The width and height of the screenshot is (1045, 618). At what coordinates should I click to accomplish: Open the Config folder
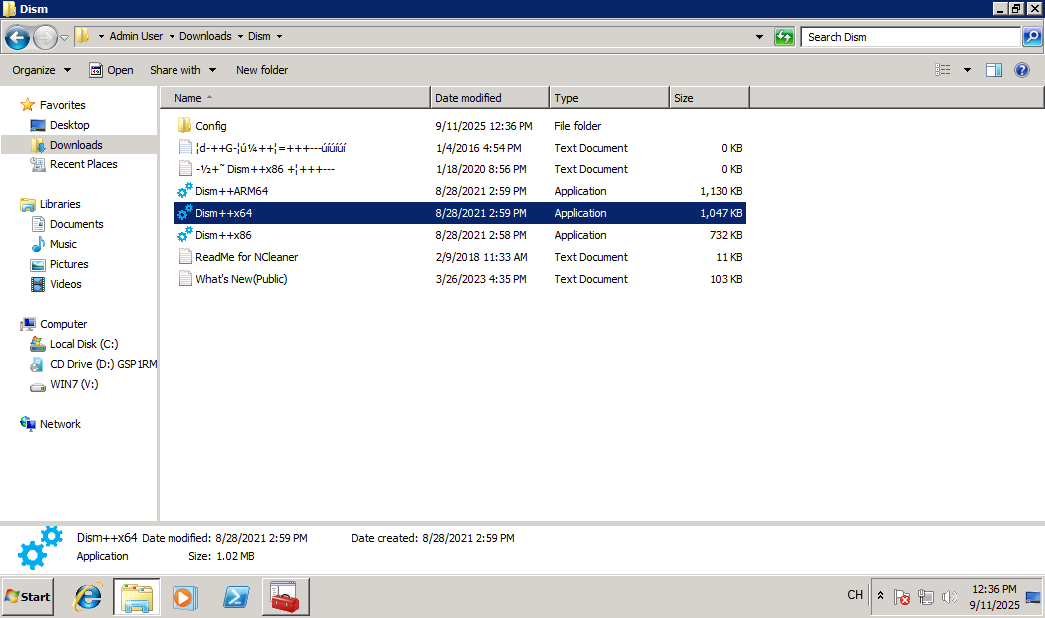(210, 126)
